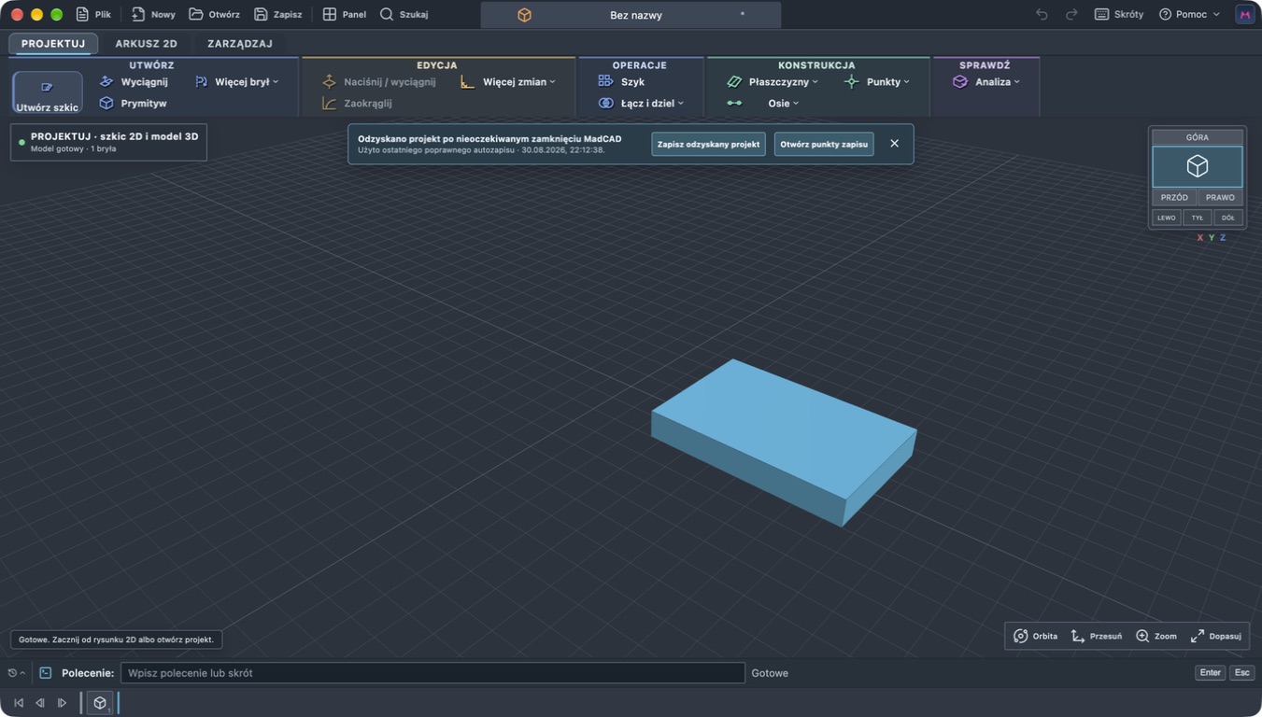Expand the command history dropdown
Screen dimensions: 1262x717
(16, 673)
